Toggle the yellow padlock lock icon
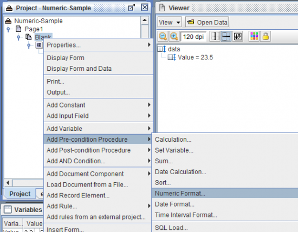Image resolution: width=298 pixels, height=232 pixels. click(x=265, y=36)
